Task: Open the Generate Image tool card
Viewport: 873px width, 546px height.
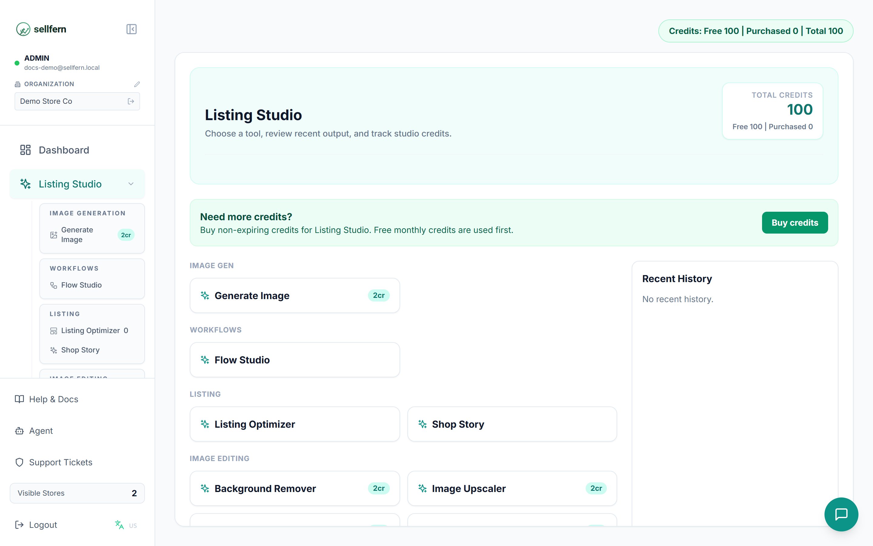Action: tap(295, 295)
